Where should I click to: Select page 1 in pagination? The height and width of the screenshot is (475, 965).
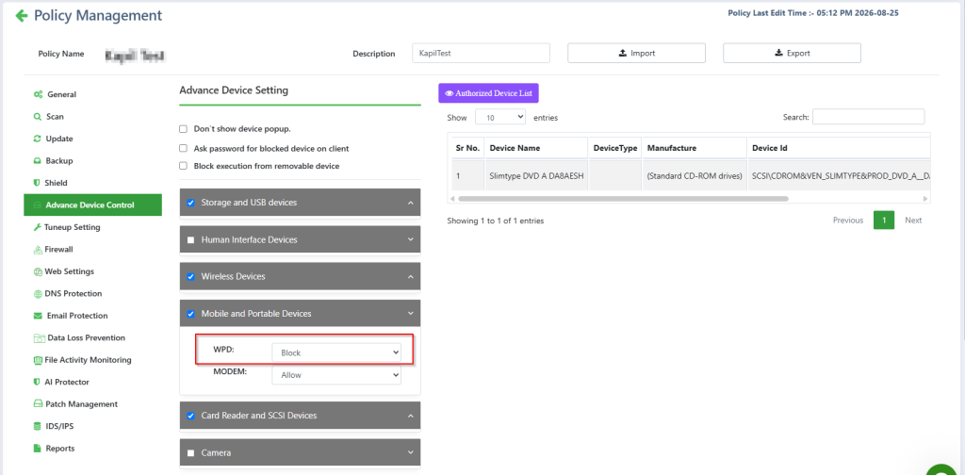(x=884, y=221)
